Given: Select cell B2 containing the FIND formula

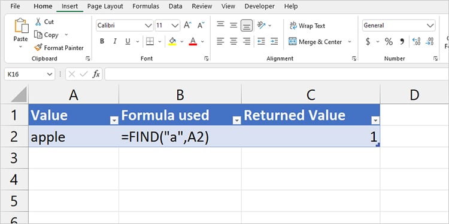Looking at the screenshot, I should click(180, 137).
